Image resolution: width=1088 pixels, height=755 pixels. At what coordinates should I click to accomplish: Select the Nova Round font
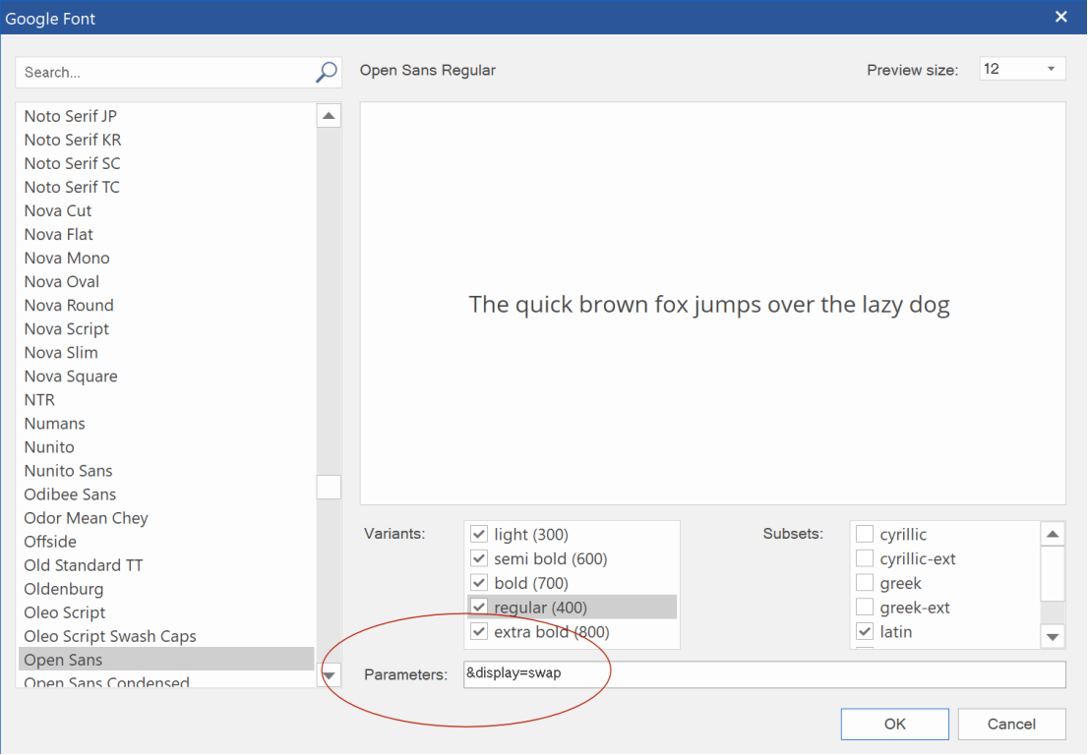(166, 305)
